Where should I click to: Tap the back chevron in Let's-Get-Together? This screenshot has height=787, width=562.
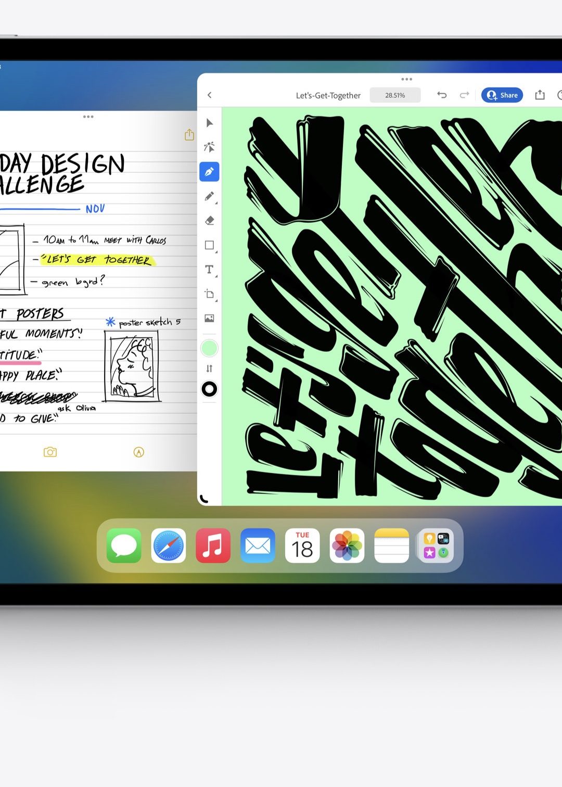pyautogui.click(x=210, y=95)
